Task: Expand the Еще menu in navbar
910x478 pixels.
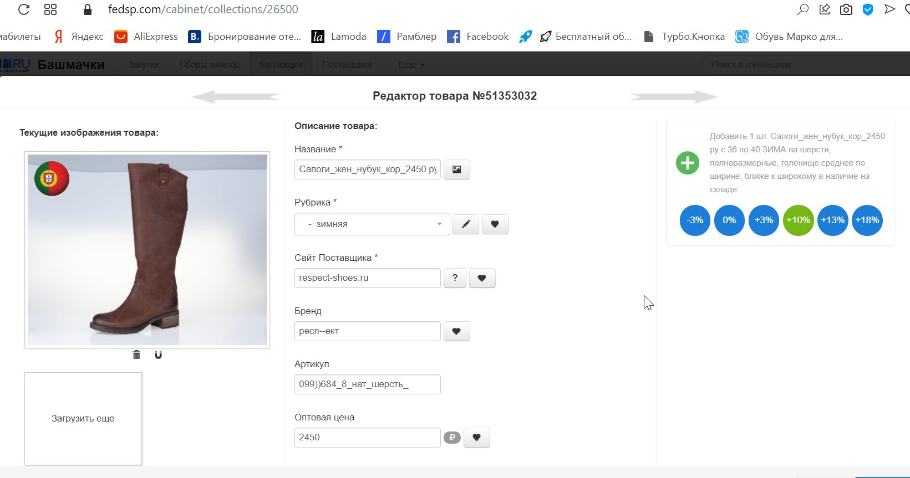Action: [411, 64]
